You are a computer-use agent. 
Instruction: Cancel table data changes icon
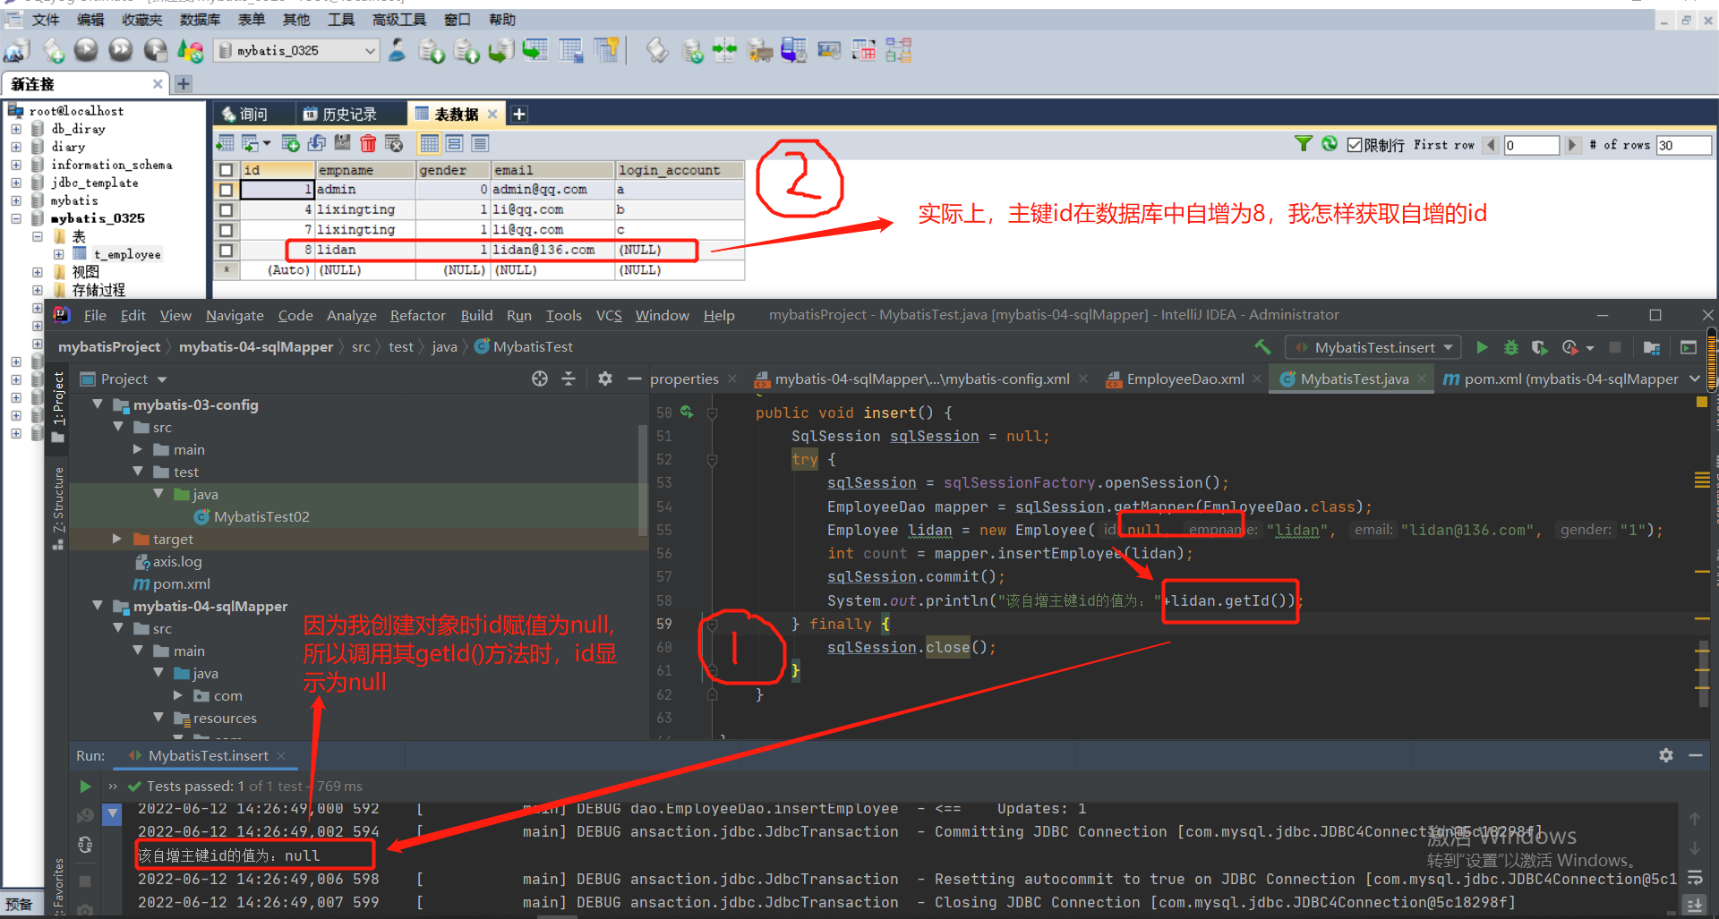[394, 143]
